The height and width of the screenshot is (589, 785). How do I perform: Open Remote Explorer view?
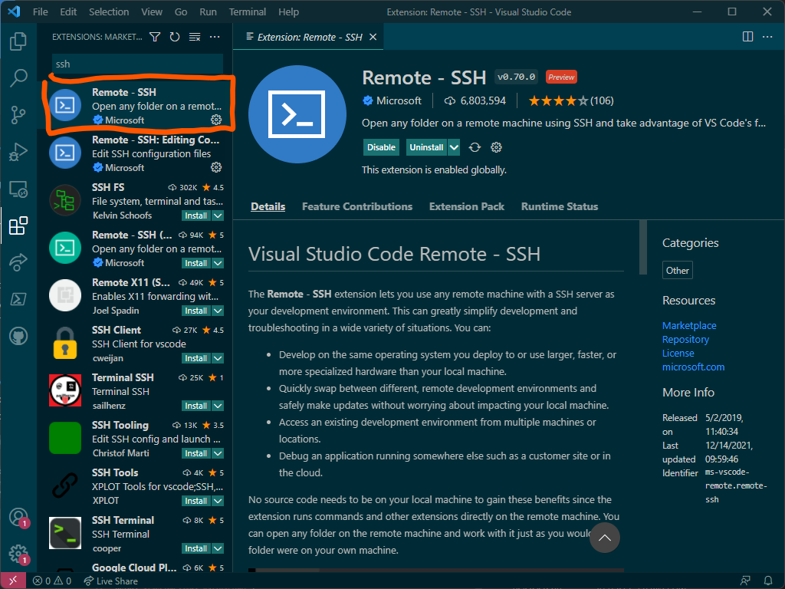pos(18,189)
